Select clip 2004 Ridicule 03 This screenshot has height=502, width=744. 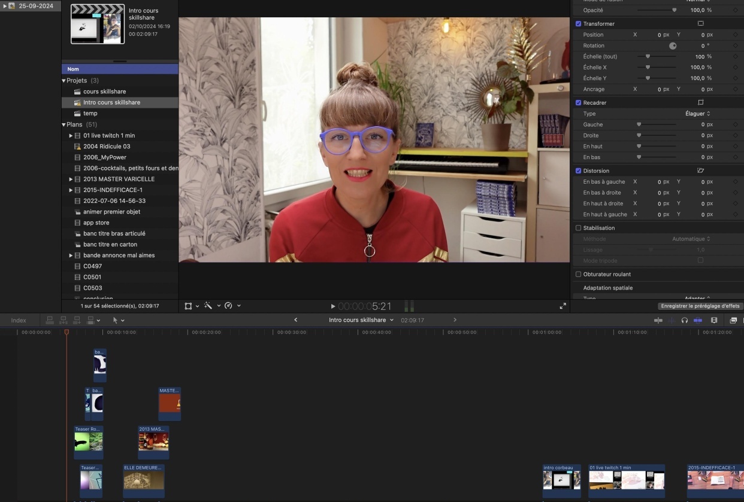click(107, 147)
